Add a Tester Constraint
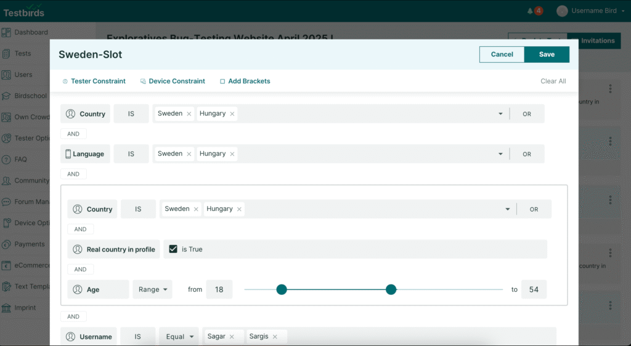 94,81
